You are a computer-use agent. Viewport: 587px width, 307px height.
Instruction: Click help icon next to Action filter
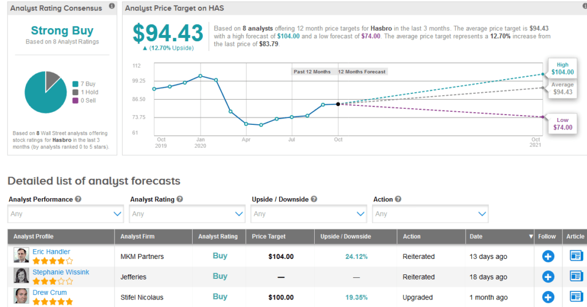point(398,199)
